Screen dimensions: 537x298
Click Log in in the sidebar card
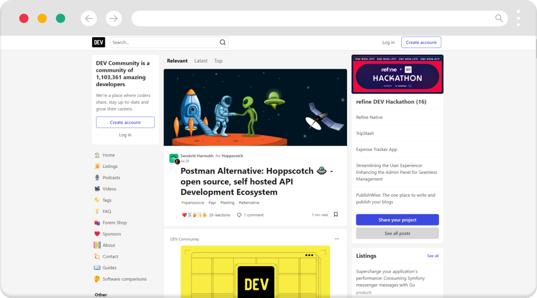(125, 135)
